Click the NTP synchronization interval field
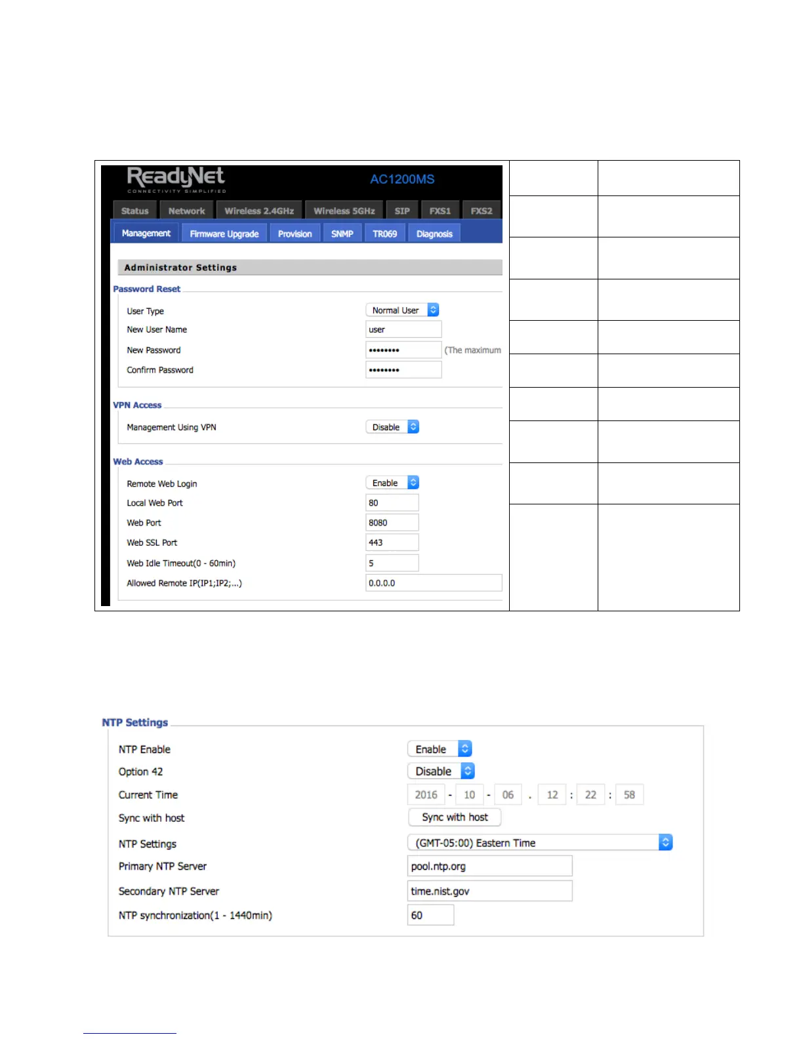This screenshot has width=803, height=1039. click(431, 915)
